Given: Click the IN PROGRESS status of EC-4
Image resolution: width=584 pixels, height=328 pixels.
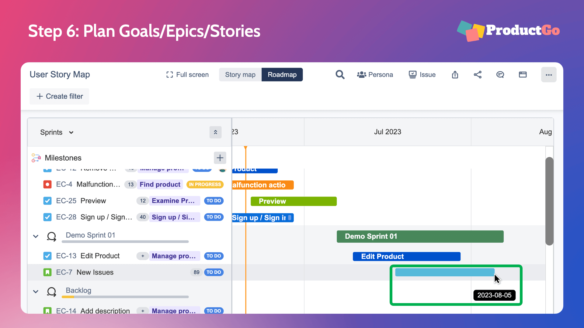Looking at the screenshot, I should 205,184.
